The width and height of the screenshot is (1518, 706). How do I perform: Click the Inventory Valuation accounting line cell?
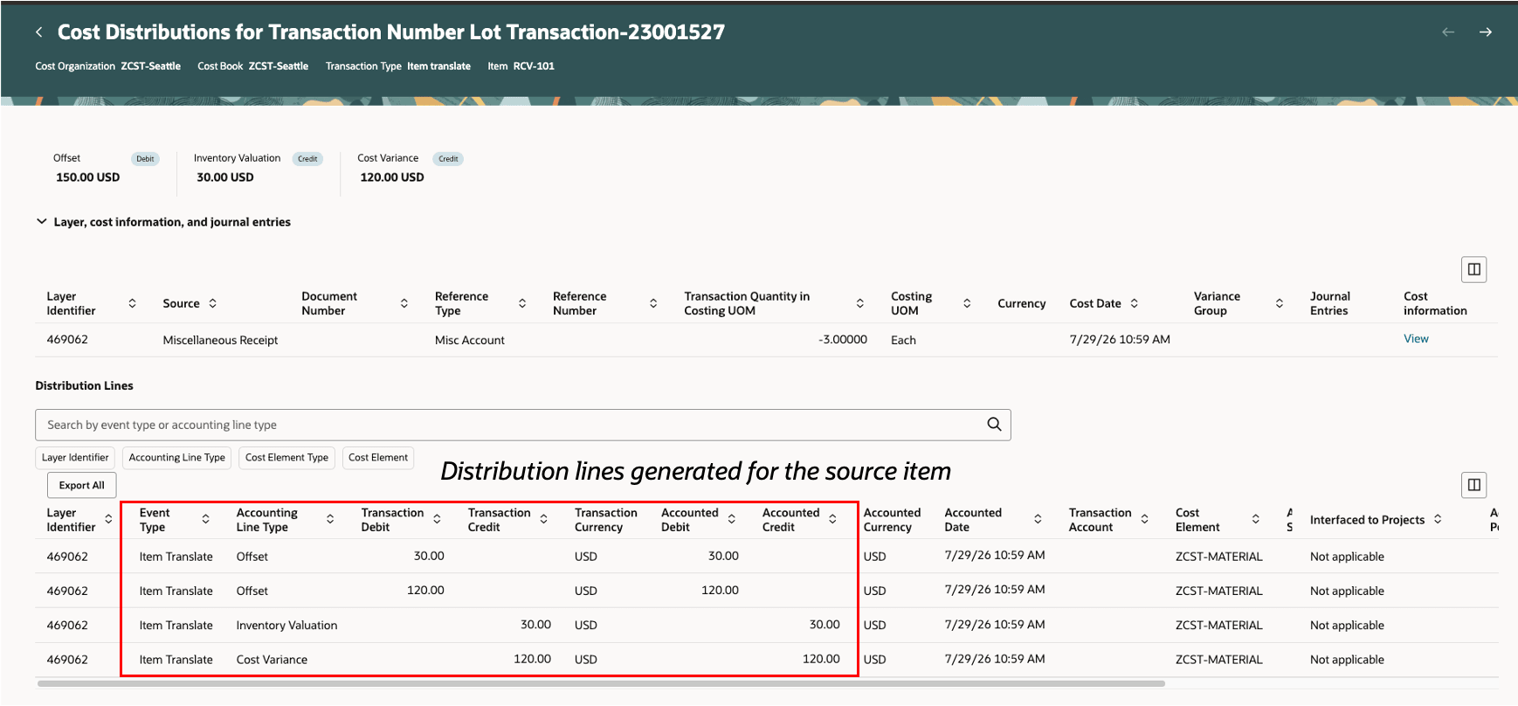pyautogui.click(x=286, y=626)
